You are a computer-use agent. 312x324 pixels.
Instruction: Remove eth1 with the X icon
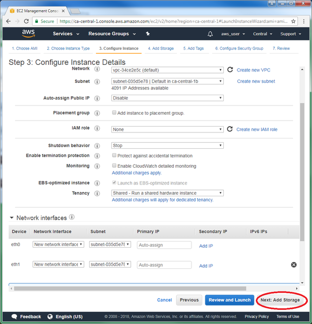(x=294, y=265)
